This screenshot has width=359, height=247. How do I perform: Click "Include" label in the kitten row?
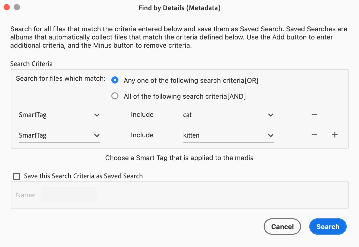coord(142,135)
